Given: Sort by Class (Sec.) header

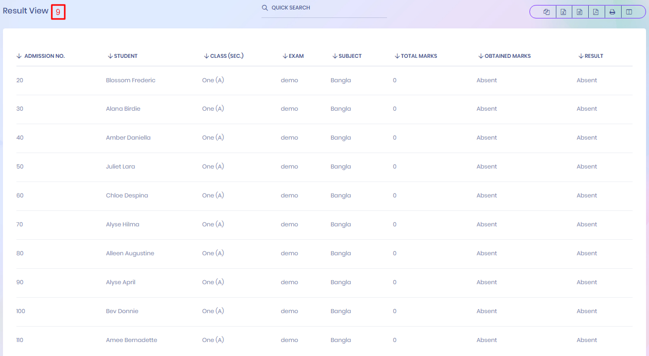Looking at the screenshot, I should pos(227,56).
